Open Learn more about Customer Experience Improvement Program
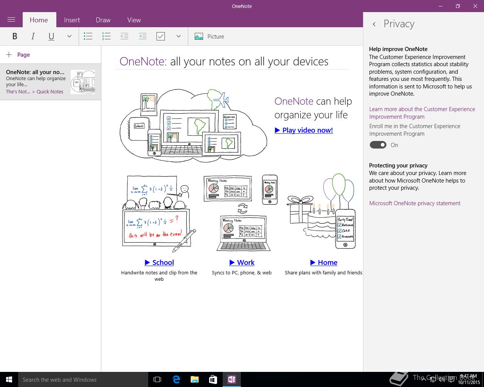Screen dimensions: 484x387 [422, 113]
